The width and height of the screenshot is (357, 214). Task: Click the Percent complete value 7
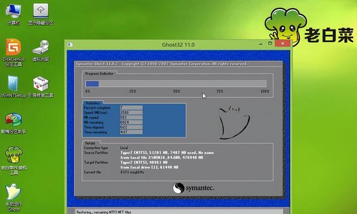point(131,108)
